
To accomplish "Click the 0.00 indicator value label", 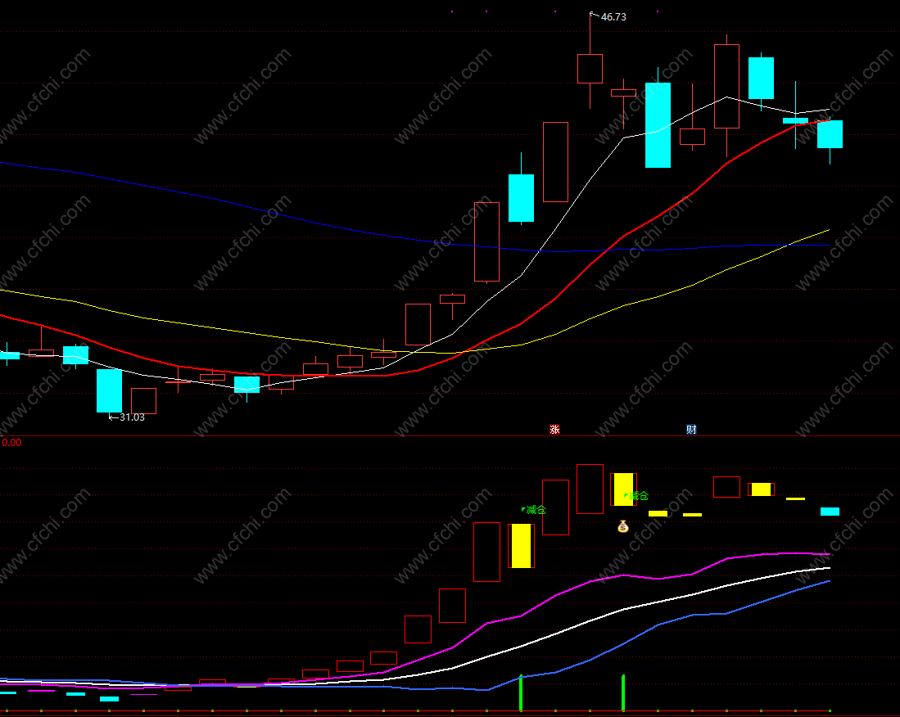I will click(x=11, y=442).
